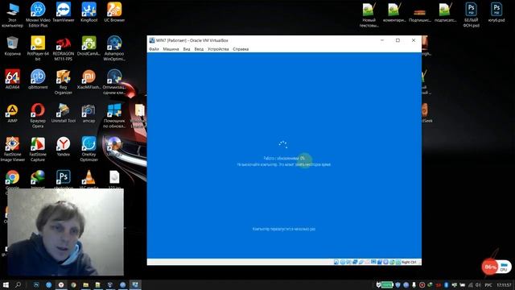Screen dimensions: 515x290
Task: Select the OneKey Optimizer shortcut
Action: click(x=89, y=149)
